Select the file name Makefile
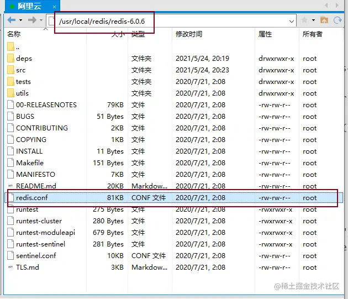The image size is (348, 299). point(30,162)
